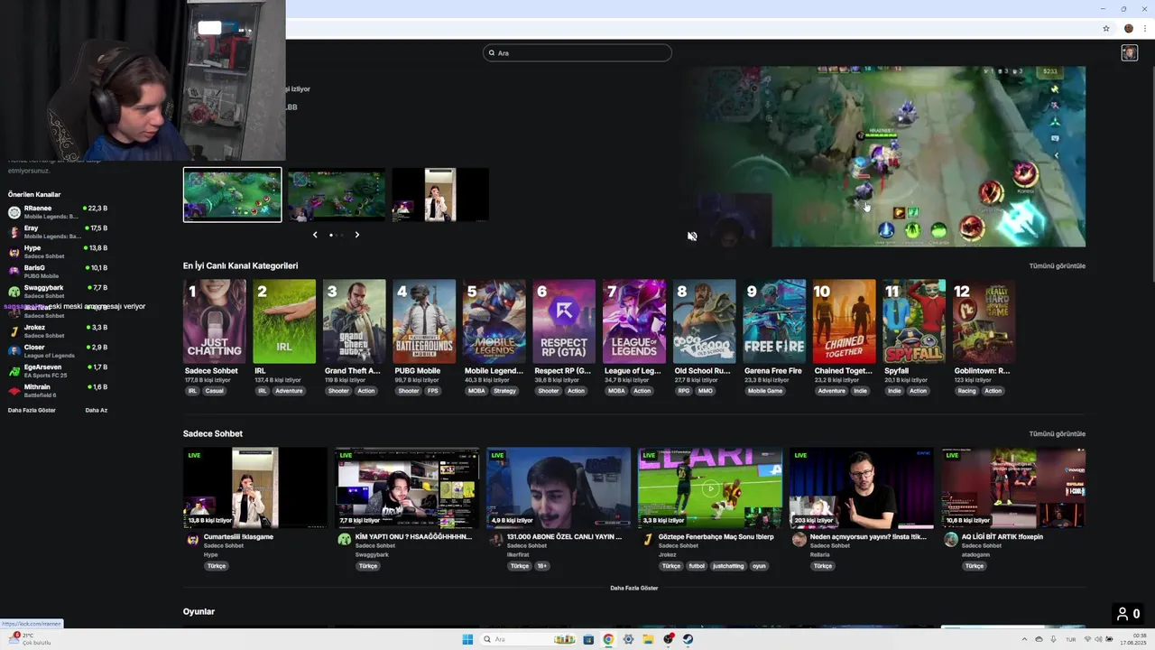Open the Just Chatting Sadece Sohbet category card

(214, 321)
